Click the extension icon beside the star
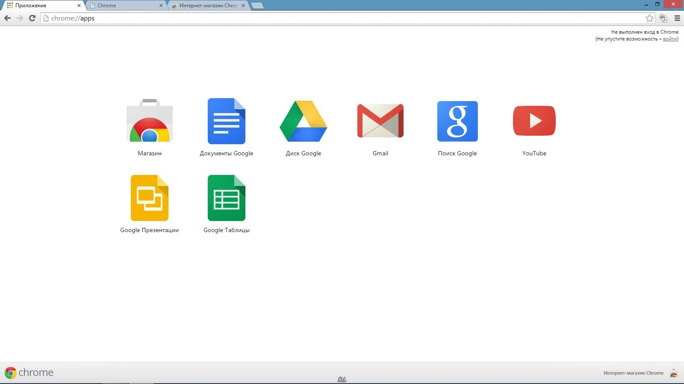 pyautogui.click(x=663, y=18)
